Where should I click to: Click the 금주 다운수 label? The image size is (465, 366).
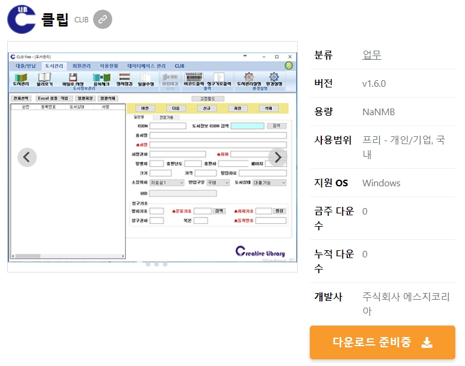[x=334, y=218]
